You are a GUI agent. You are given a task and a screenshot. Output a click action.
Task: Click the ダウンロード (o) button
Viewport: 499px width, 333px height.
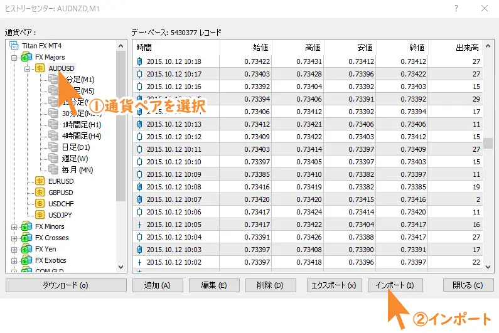tap(65, 285)
